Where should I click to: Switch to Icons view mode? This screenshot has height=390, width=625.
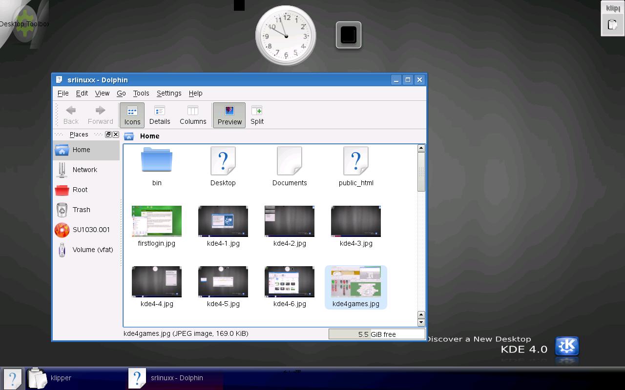132,115
